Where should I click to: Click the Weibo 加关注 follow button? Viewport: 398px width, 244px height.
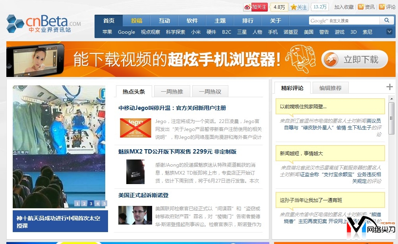tap(255, 7)
